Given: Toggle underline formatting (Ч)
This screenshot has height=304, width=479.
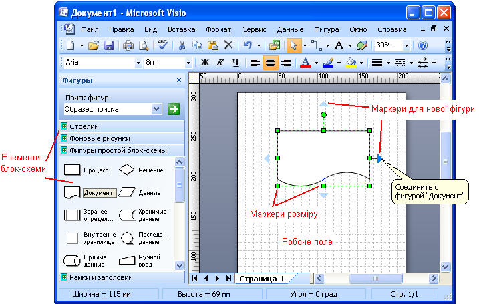Looking at the screenshot, I should (236, 63).
